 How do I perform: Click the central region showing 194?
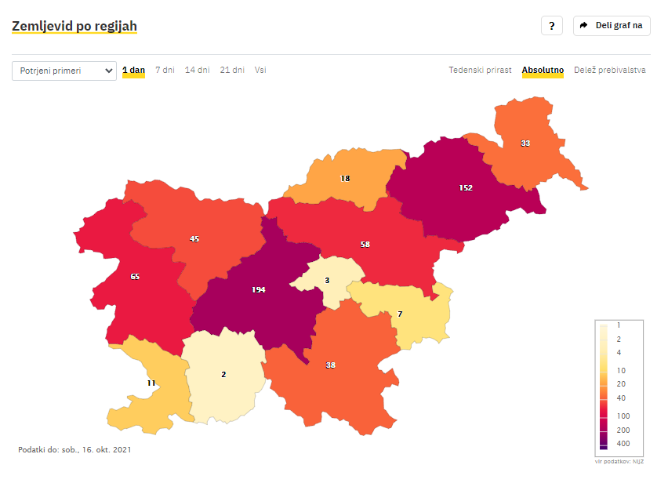pyautogui.click(x=259, y=290)
